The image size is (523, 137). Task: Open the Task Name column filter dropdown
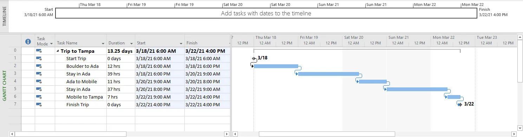pos(103,44)
